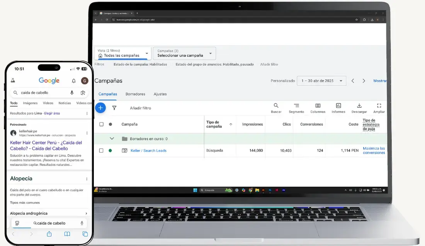
Task: Tap the notifications bell on phone
Action: pos(74,81)
